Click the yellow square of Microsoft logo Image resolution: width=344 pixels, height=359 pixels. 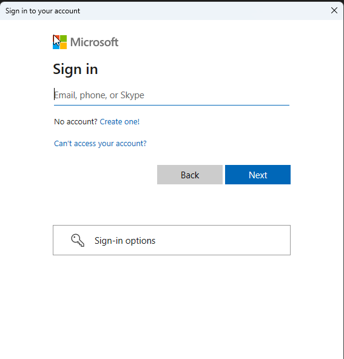[x=64, y=46]
